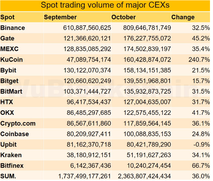Click the Binance row label
The image size is (213, 181).
point(13,28)
